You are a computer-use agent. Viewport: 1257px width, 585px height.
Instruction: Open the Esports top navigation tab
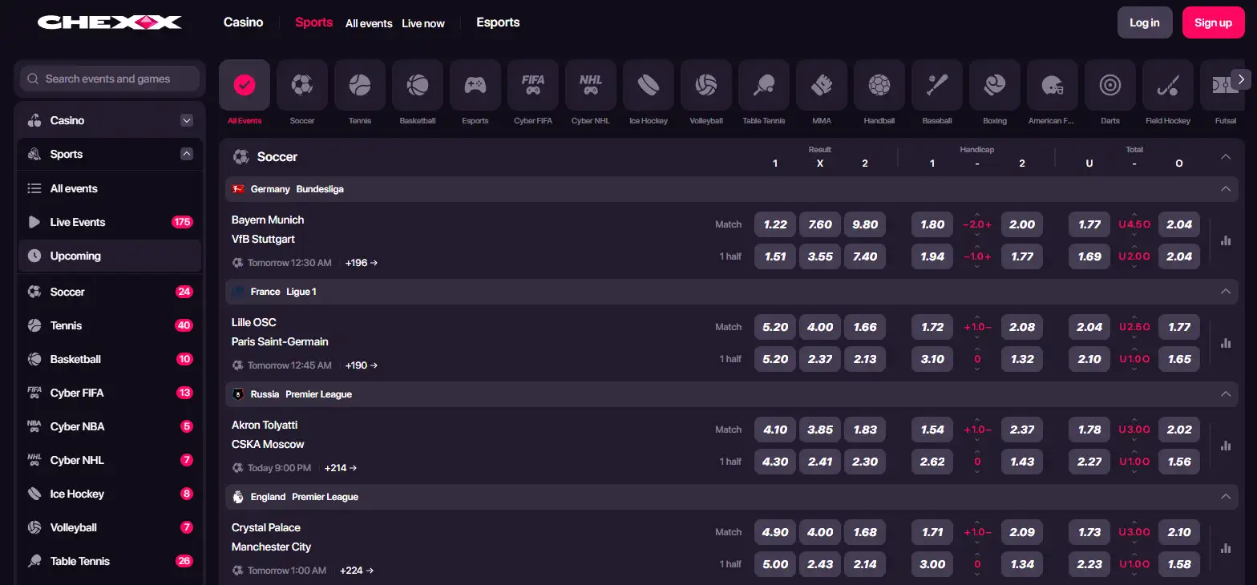pyautogui.click(x=498, y=22)
